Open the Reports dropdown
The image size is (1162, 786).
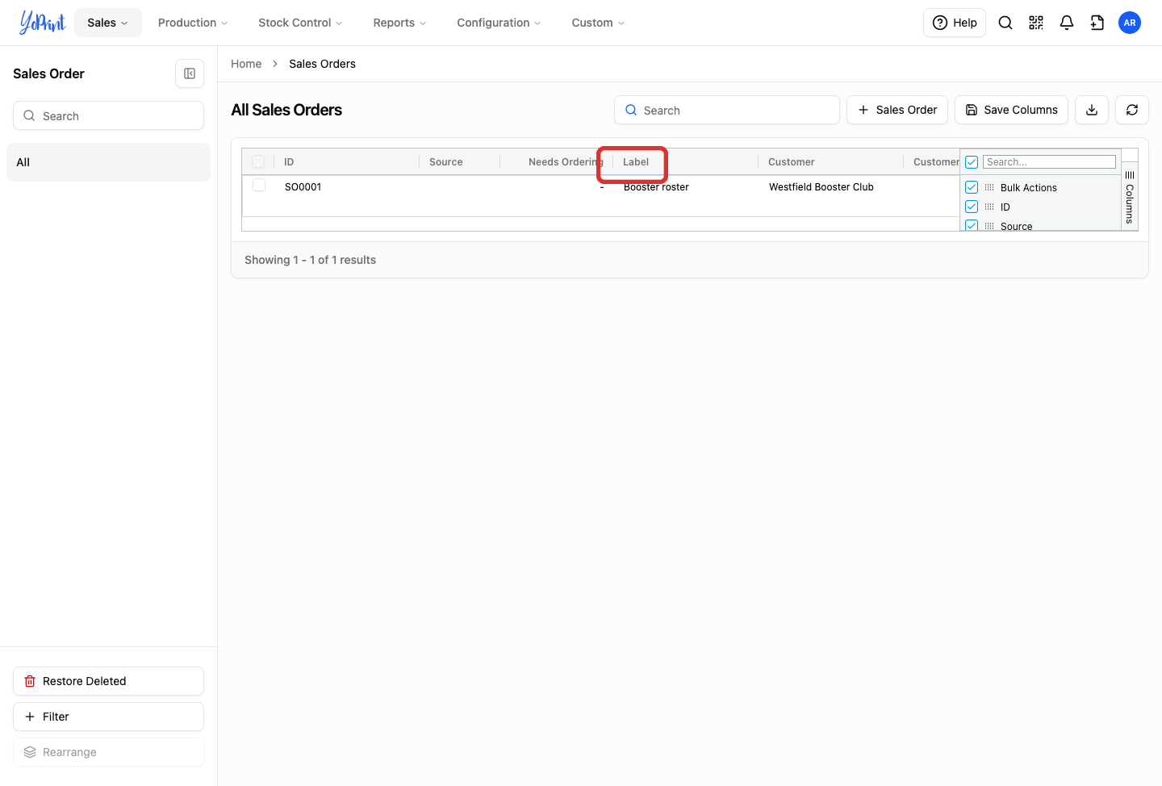click(x=399, y=23)
